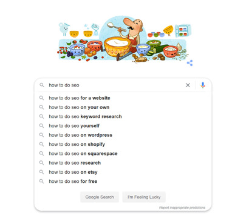Click the Google Search button
This screenshot has width=249, height=221.
pos(100,197)
